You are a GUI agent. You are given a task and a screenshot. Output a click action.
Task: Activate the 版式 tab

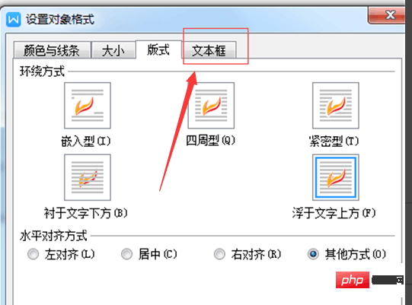click(158, 49)
